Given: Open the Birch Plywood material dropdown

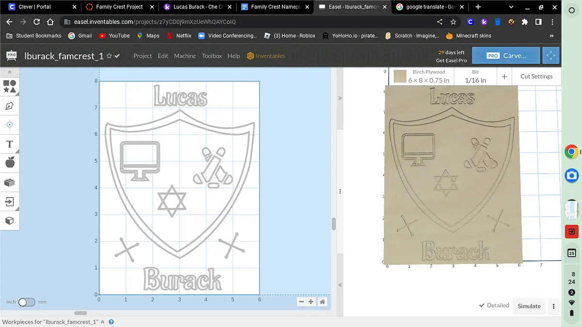Looking at the screenshot, I should 429,77.
